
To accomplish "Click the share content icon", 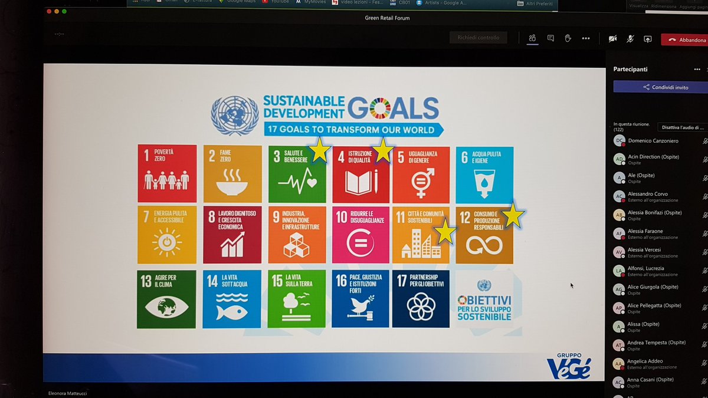I will click(x=648, y=39).
